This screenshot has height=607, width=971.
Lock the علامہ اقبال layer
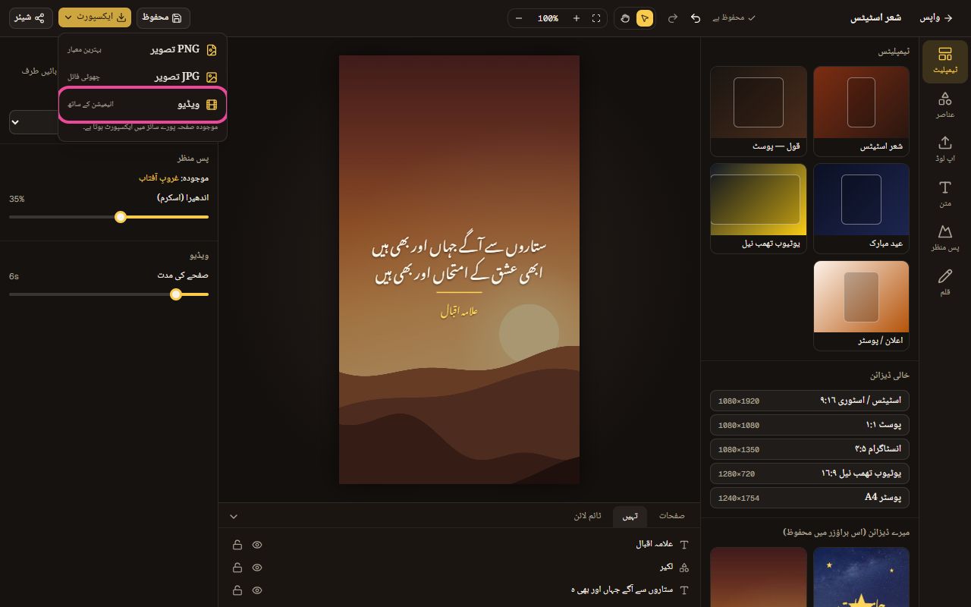click(x=237, y=545)
